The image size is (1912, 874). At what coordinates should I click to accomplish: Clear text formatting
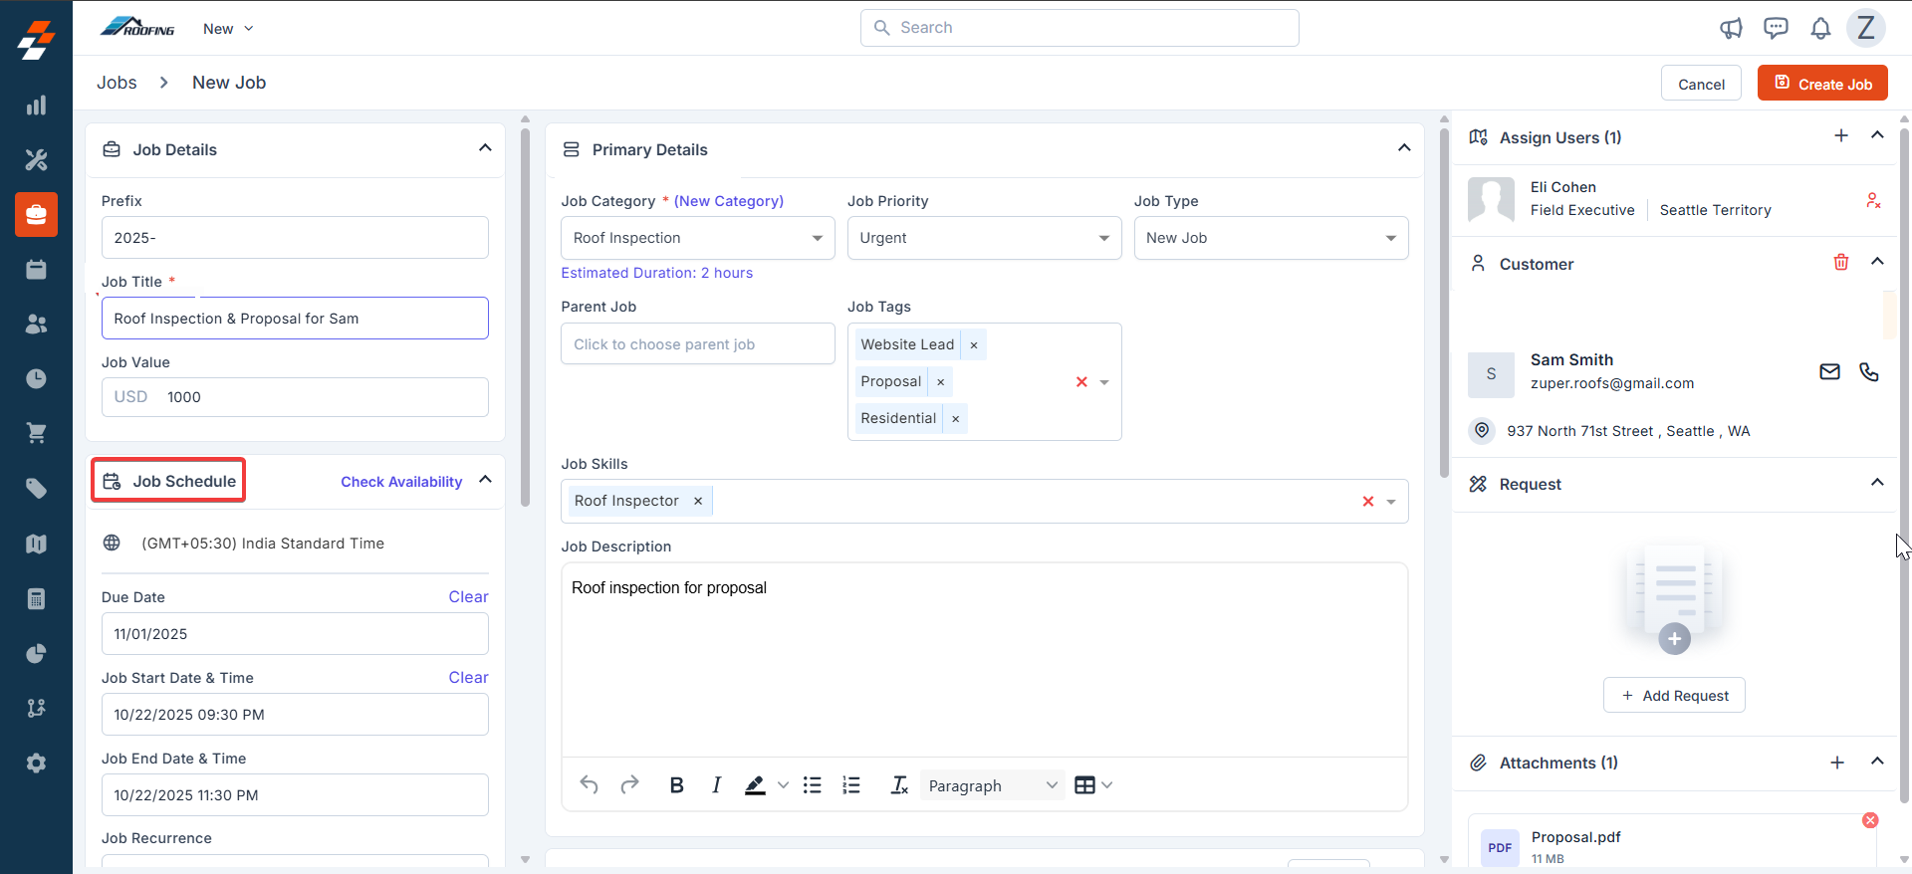click(899, 785)
